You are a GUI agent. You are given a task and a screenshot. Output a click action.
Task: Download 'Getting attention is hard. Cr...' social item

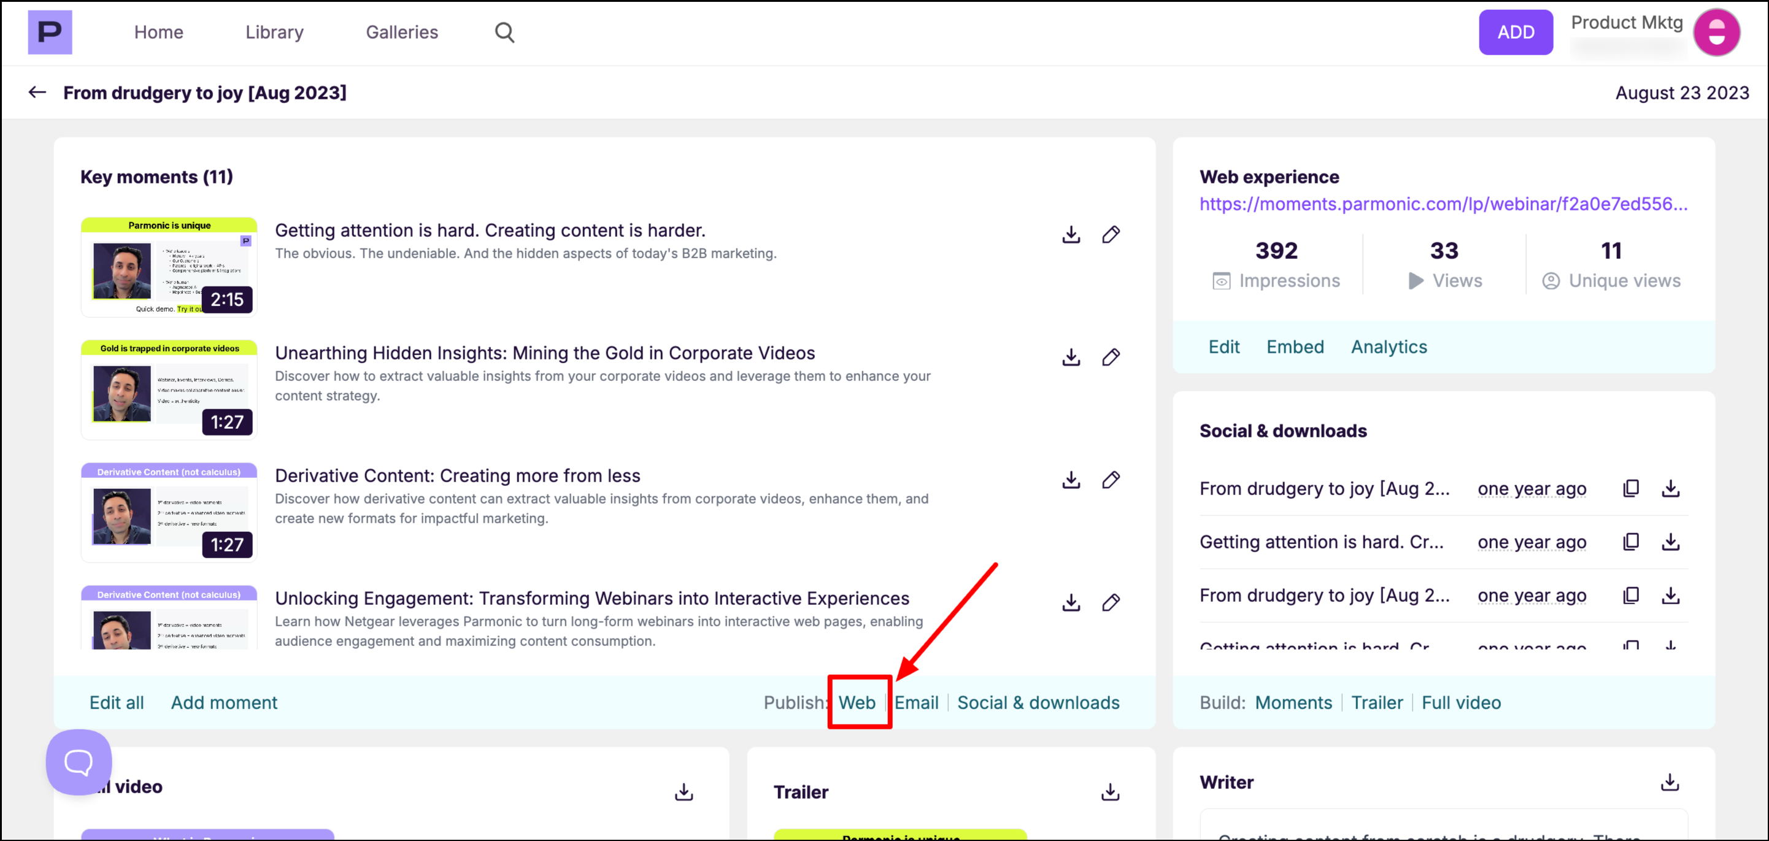[x=1670, y=542]
